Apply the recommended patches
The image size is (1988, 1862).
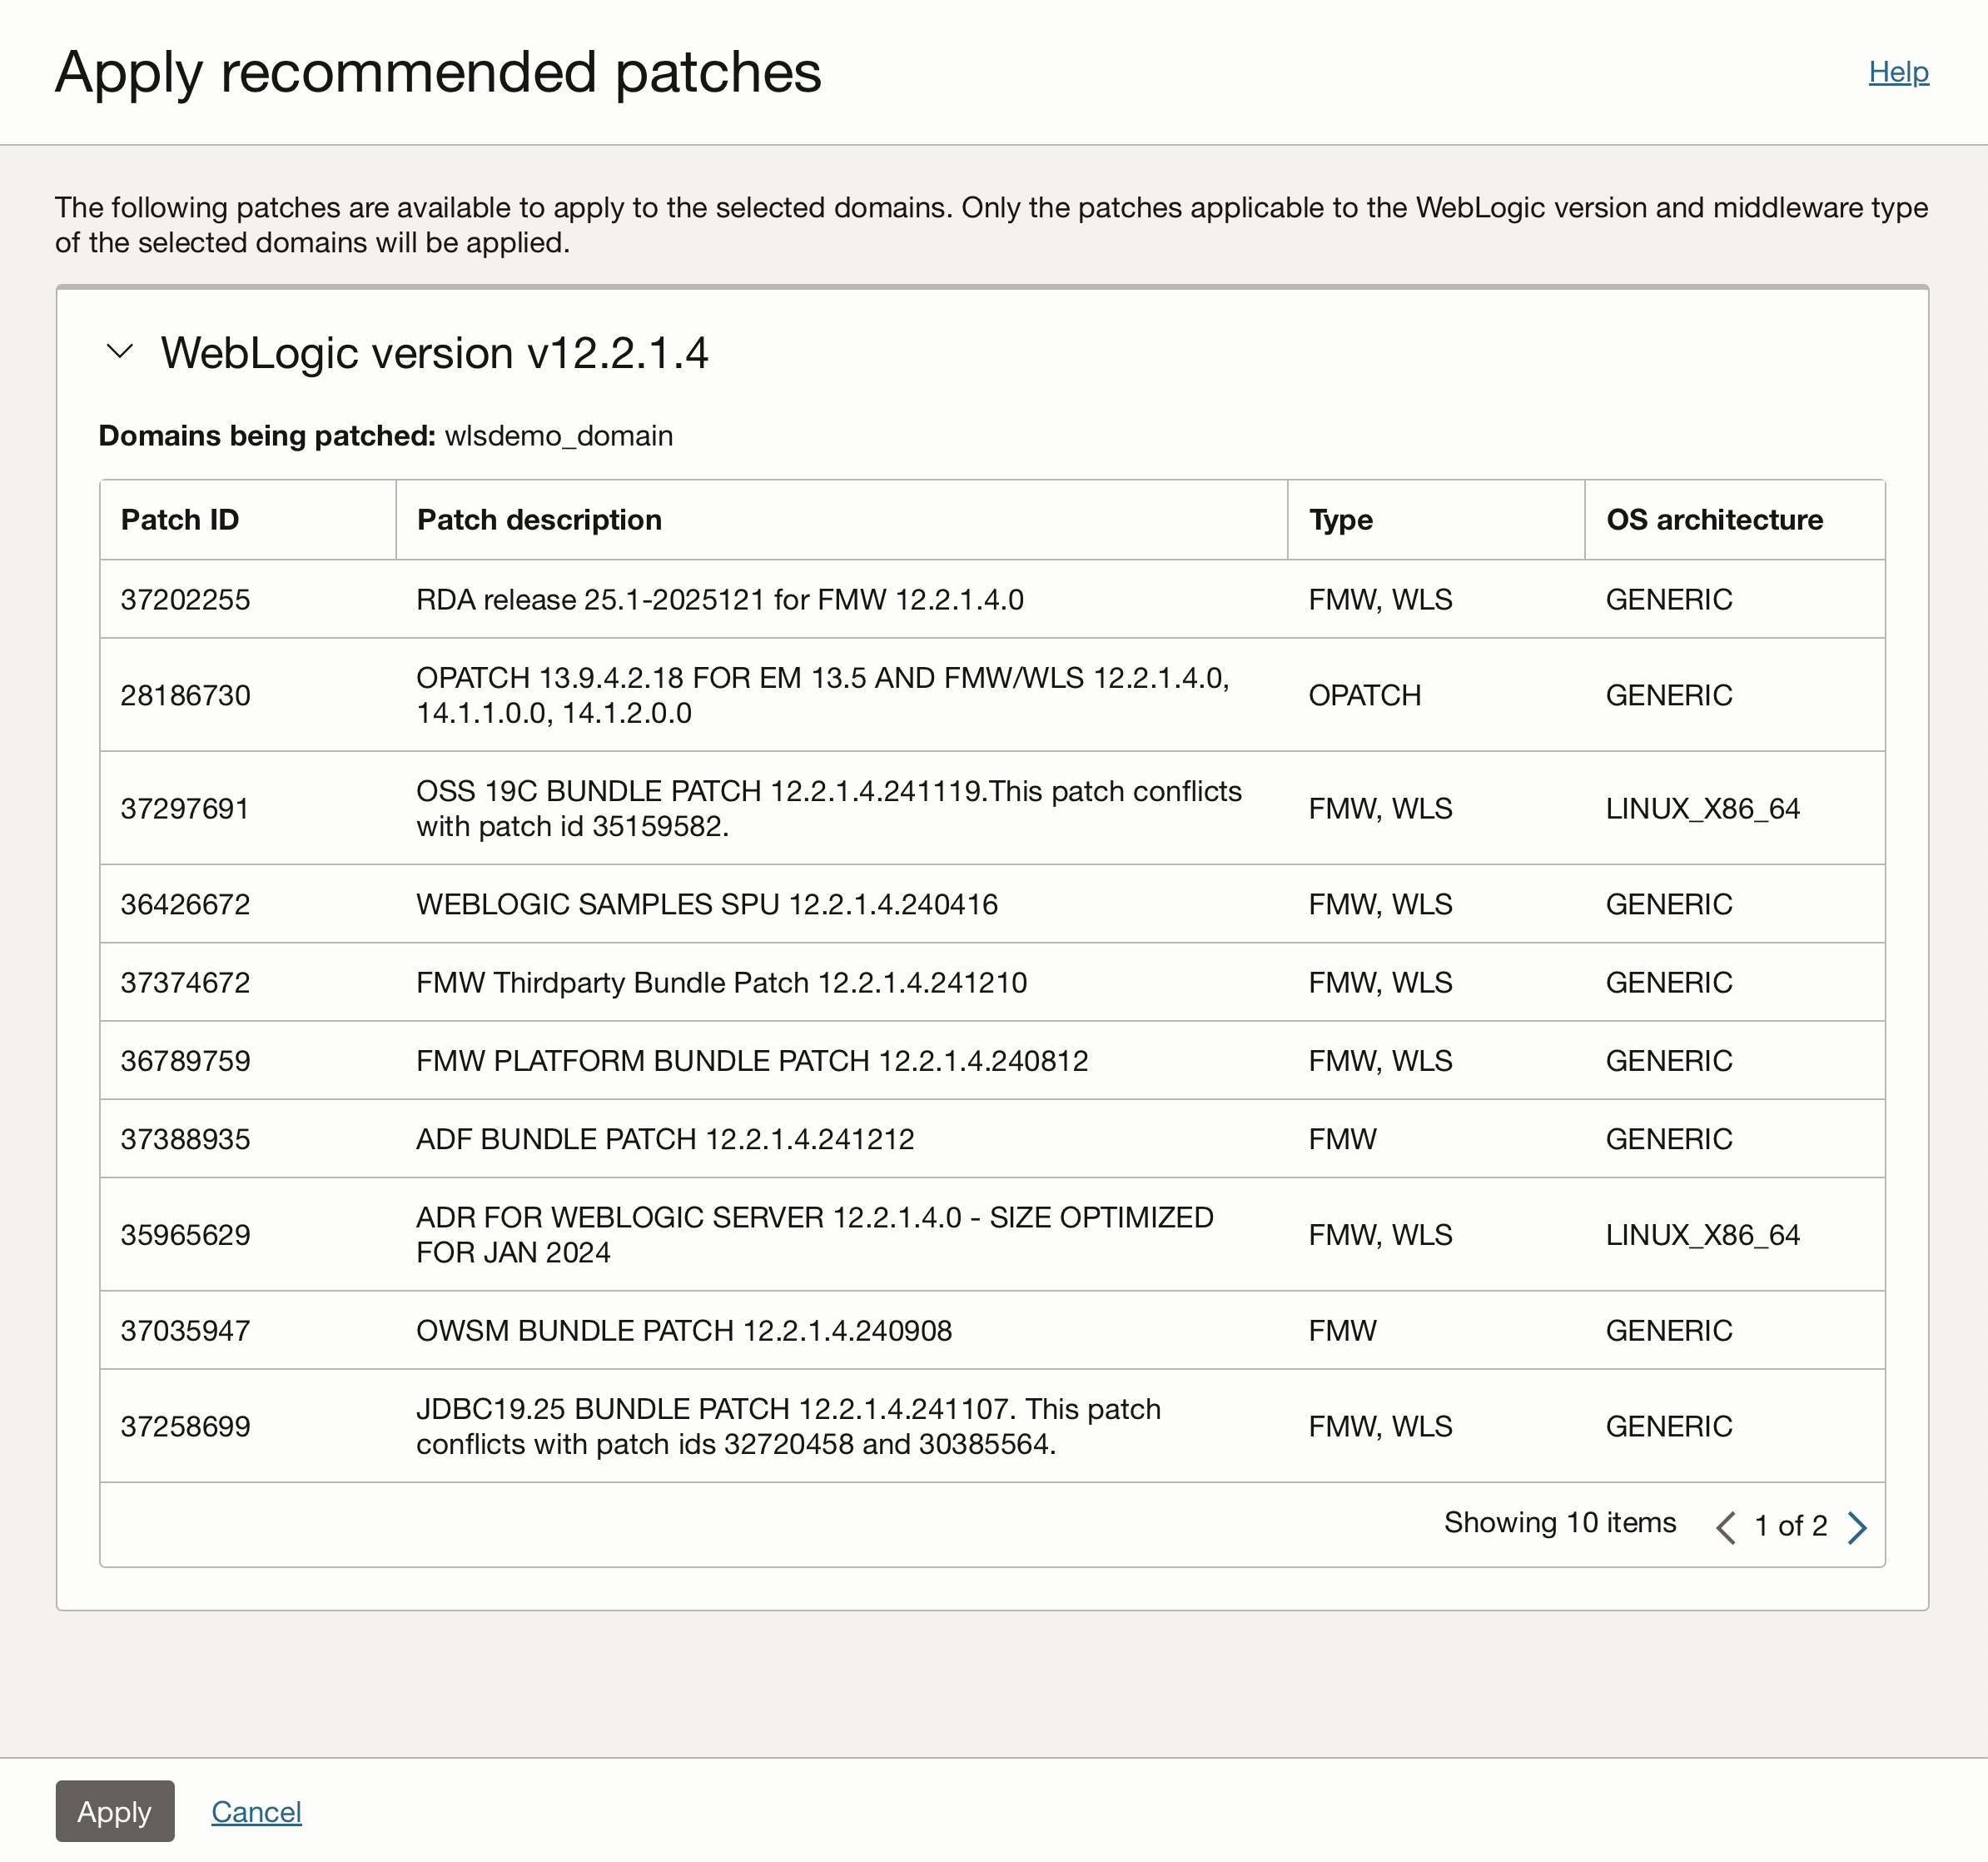click(x=114, y=1811)
